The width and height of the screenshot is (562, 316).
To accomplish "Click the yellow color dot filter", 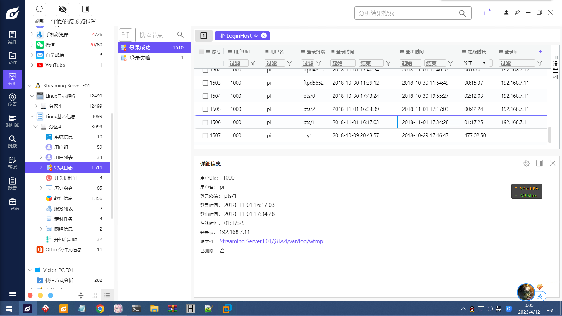I will pos(40,296).
